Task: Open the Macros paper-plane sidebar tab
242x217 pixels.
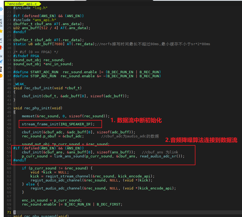Action: [1, 61]
